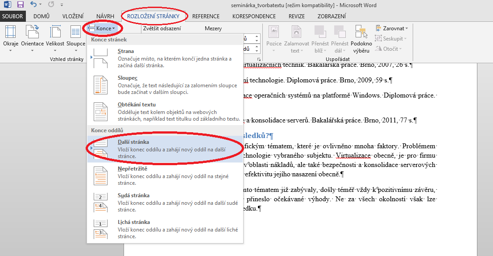Switch to the VLOŽENÍ tab

click(73, 16)
